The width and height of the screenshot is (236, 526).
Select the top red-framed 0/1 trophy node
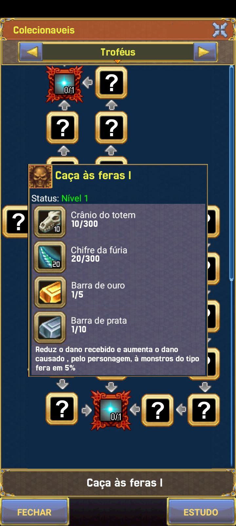tap(64, 84)
